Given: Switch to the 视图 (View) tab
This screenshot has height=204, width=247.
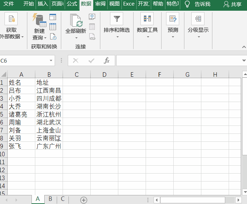Looking at the screenshot, I should 115,3.
